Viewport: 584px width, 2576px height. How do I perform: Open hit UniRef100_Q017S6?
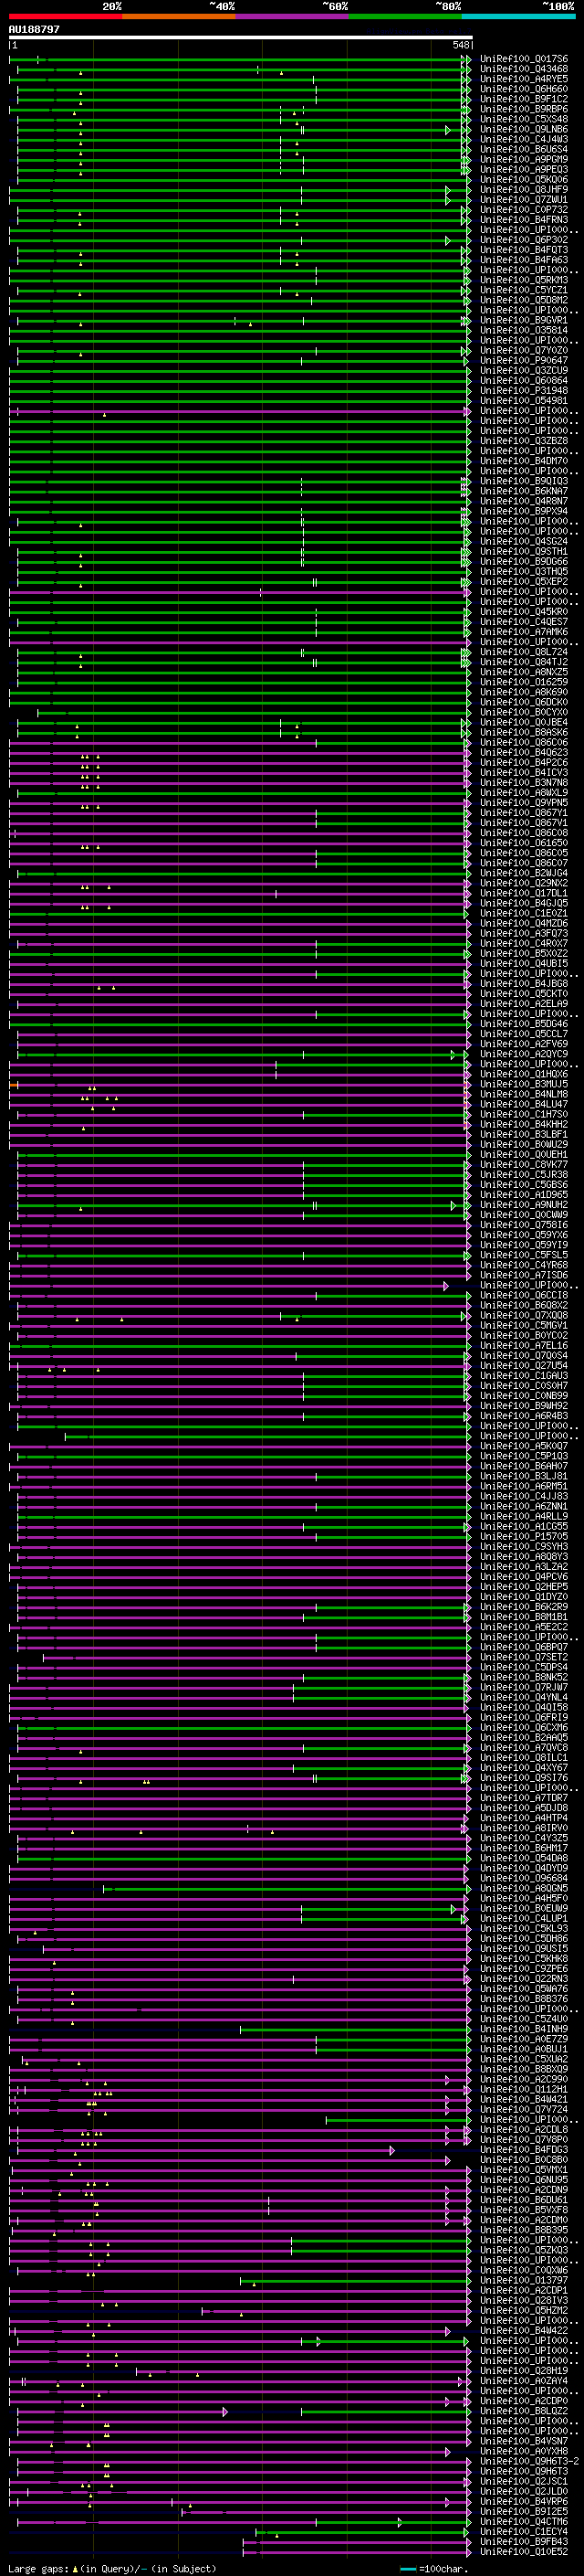523,59
